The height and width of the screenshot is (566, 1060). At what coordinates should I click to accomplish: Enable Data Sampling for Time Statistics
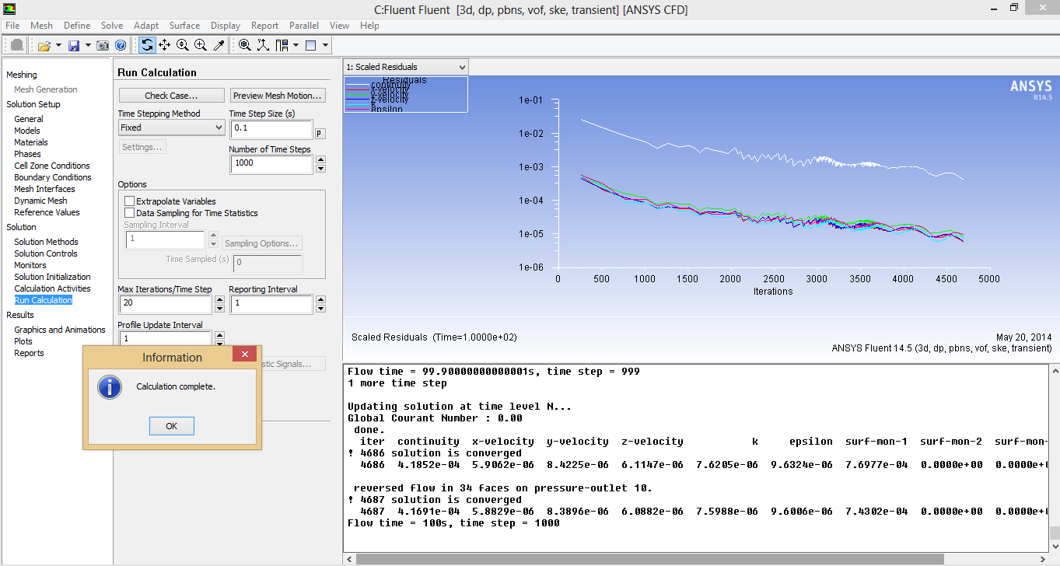pyautogui.click(x=130, y=213)
